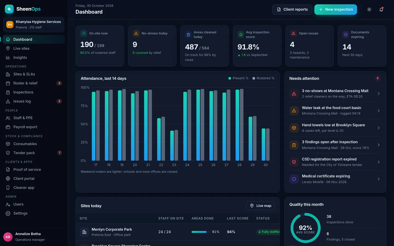
Task: Go to Consumables
Action: (x=34, y=144)
